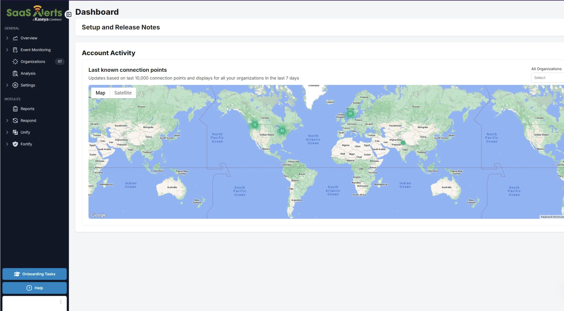The image size is (564, 311).
Task: Click the Onboarding Tasks graduation cap icon
Action: tap(17, 274)
